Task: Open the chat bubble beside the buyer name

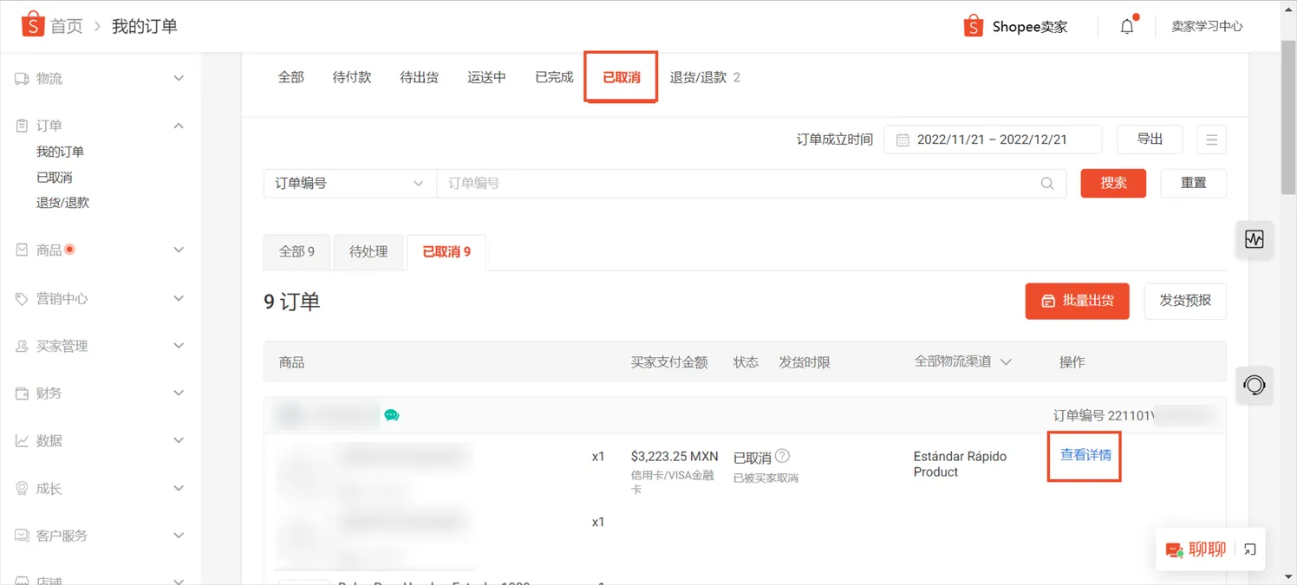Action: tap(392, 415)
